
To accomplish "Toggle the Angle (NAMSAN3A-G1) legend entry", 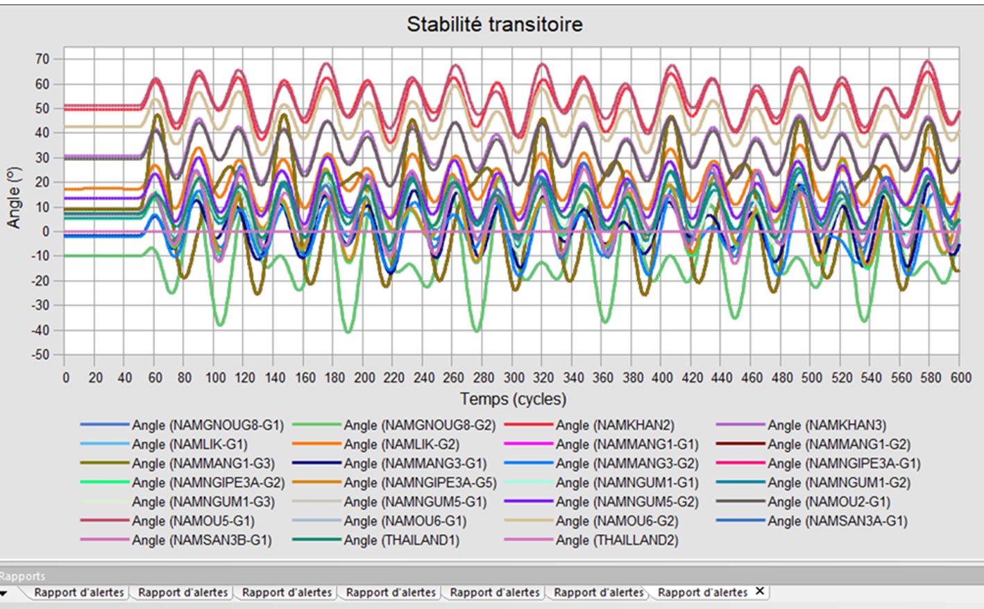I will pos(837,521).
